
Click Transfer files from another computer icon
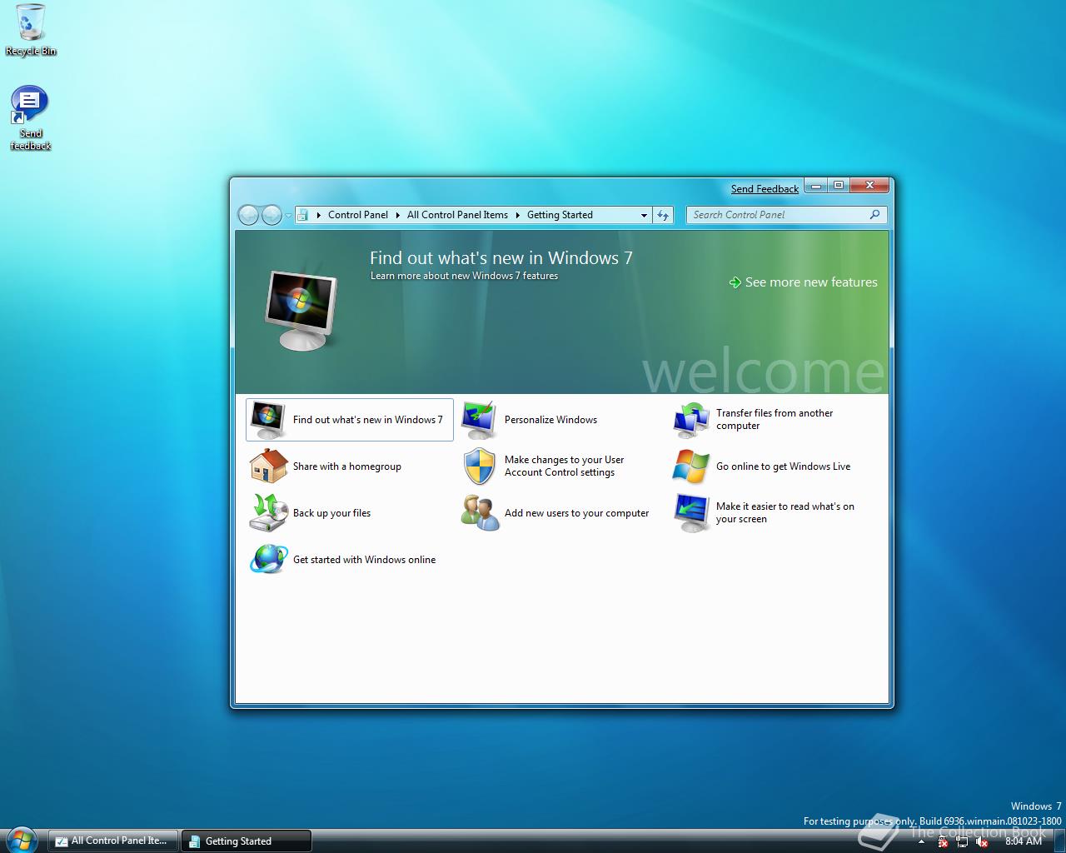pyautogui.click(x=691, y=420)
